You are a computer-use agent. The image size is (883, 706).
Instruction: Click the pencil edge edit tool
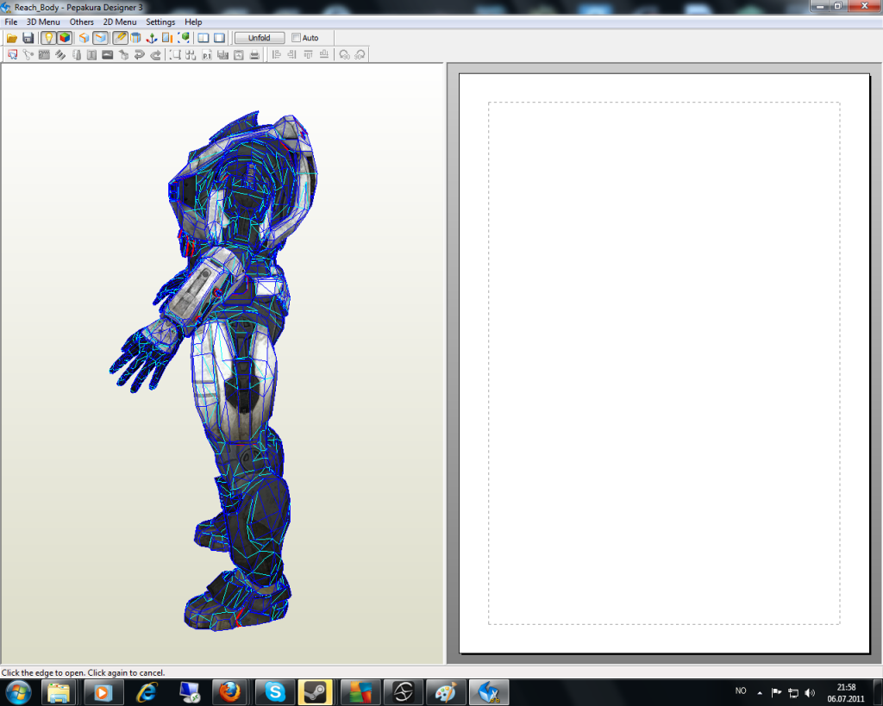(120, 38)
